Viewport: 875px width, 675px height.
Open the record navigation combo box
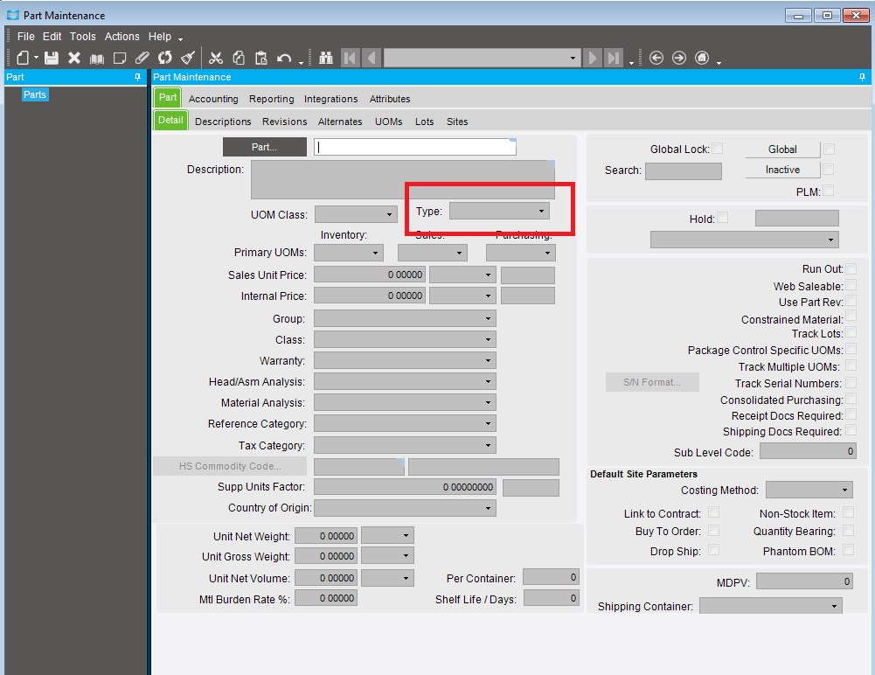pos(482,58)
